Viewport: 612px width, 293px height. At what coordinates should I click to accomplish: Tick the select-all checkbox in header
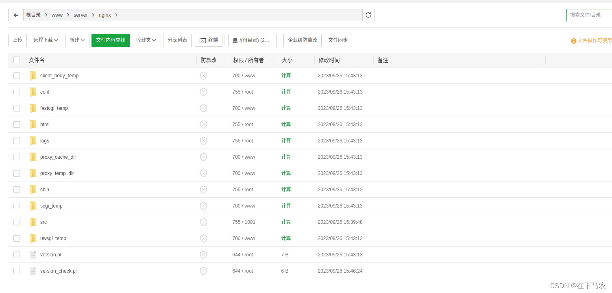pyautogui.click(x=17, y=60)
